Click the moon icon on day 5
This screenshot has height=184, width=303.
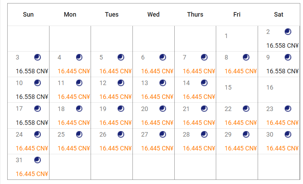tap(121, 57)
